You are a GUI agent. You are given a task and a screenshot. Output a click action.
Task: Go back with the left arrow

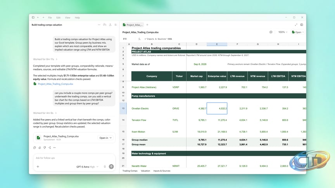38,17
